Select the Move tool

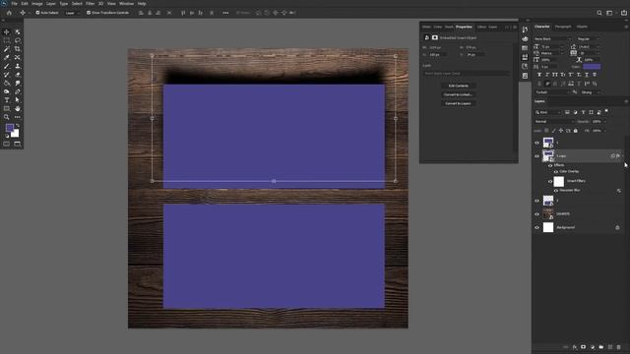[7, 31]
